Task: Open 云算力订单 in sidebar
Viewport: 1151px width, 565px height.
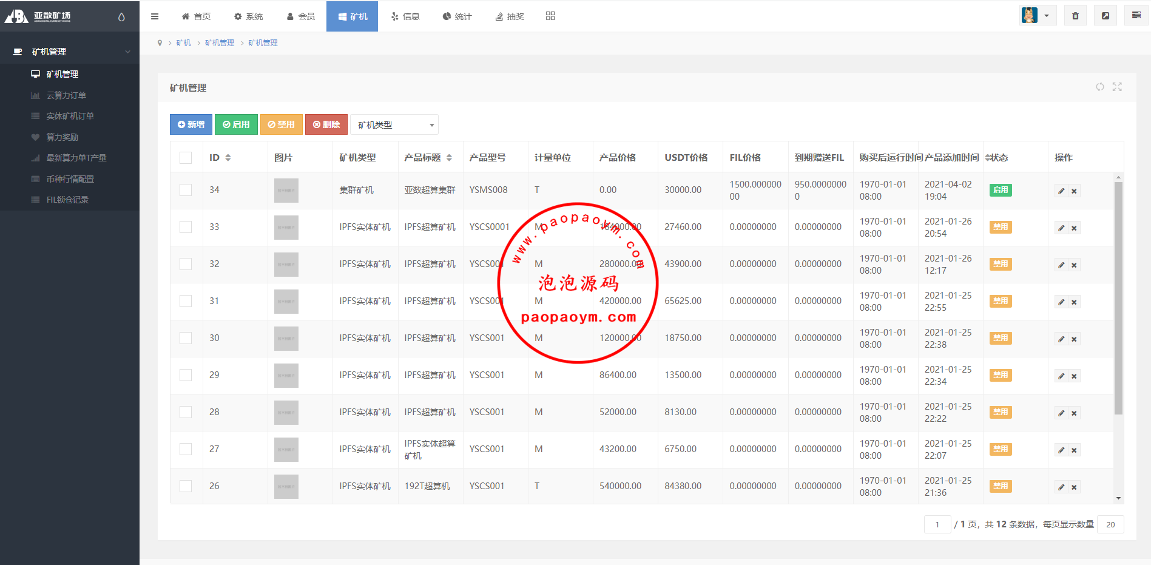Action: [66, 95]
